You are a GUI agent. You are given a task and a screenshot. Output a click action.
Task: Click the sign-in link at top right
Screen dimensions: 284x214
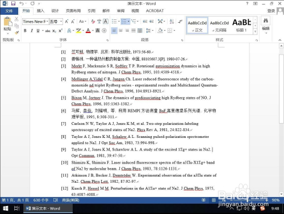click(271, 11)
